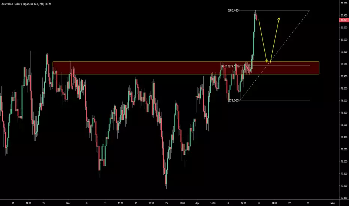
Task: Click the 79.600 price axis label
Action: click(x=344, y=64)
